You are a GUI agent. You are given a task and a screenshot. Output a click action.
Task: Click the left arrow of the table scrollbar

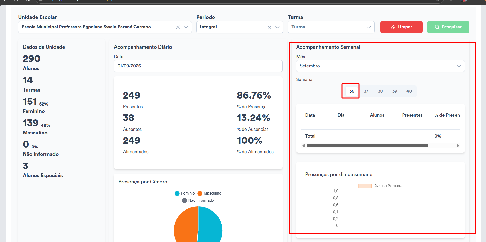(303, 146)
